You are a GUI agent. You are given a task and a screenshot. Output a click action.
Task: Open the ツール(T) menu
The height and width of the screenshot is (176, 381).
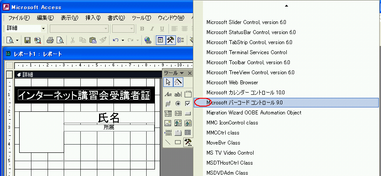[x=141, y=18]
